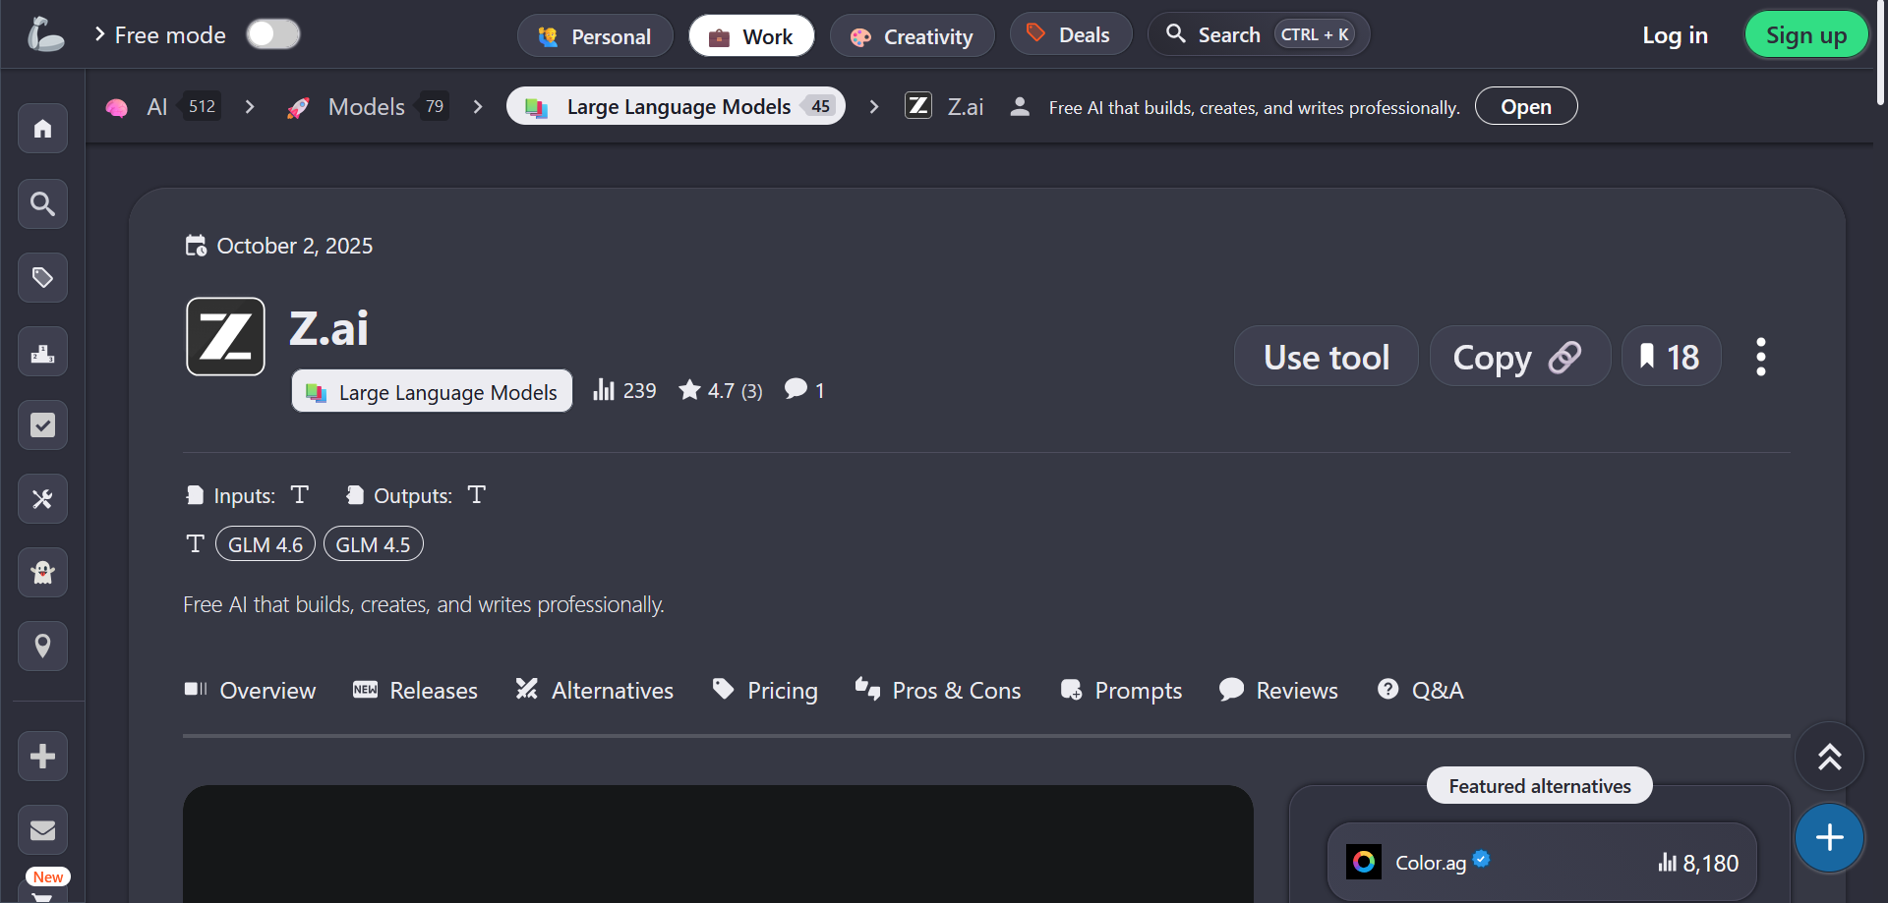Expand the chevron next to Free mode
Screen dimensions: 1888x903
click(x=99, y=34)
